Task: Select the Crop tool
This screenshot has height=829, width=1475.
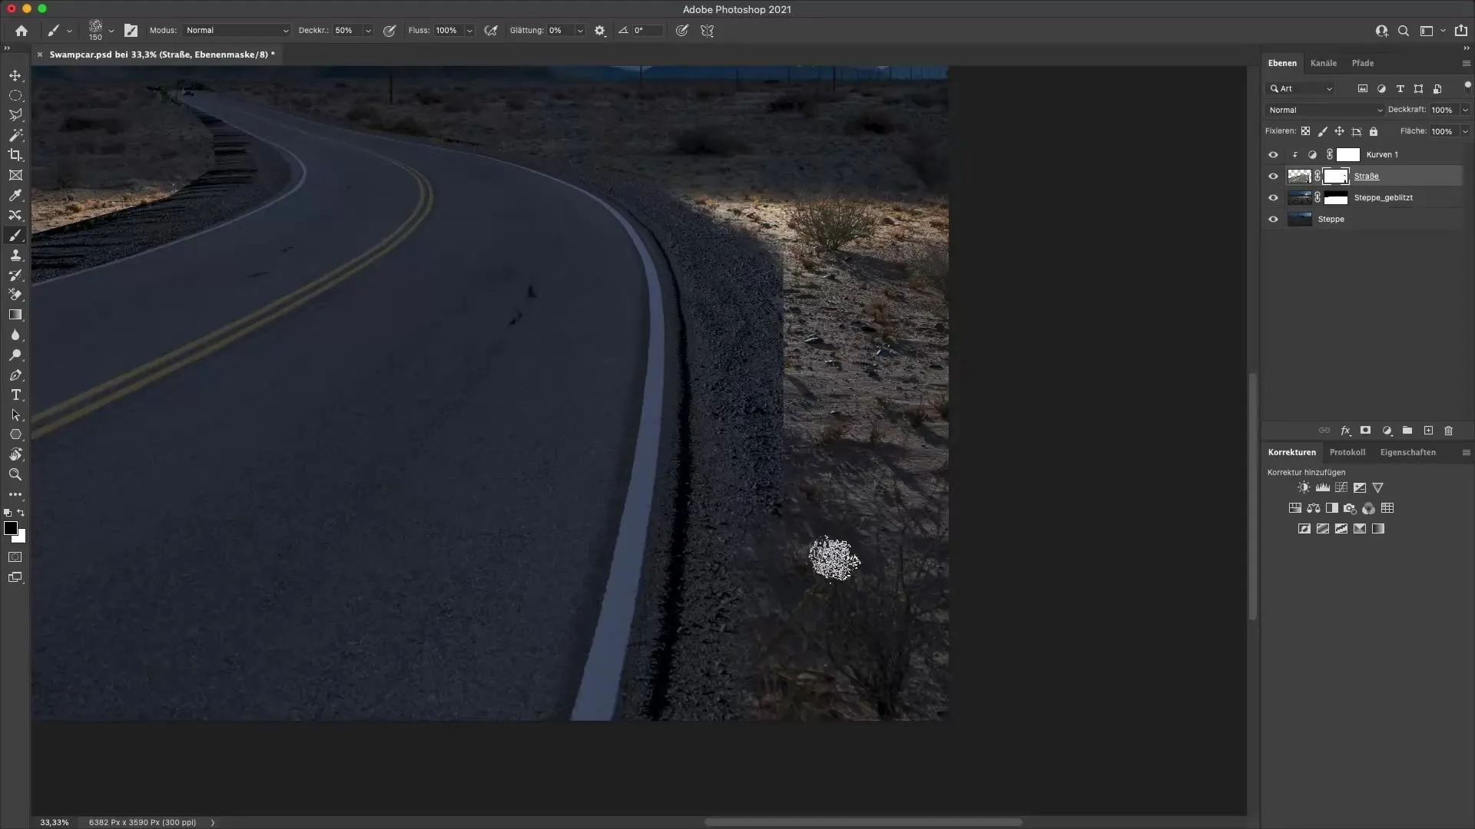Action: [x=15, y=155]
